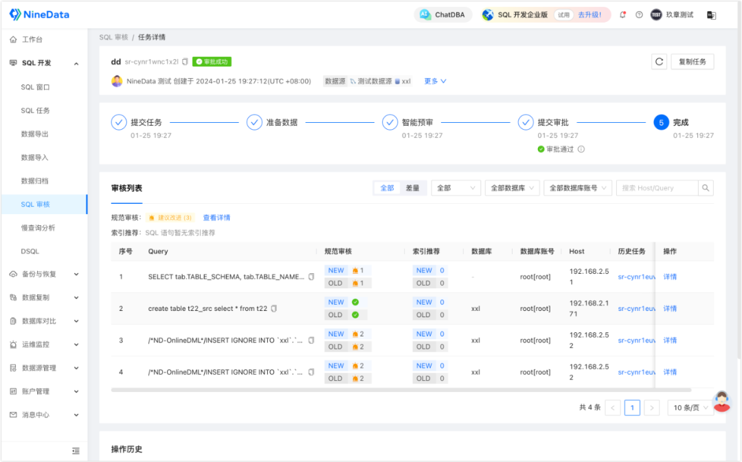The width and height of the screenshot is (742, 462).
Task: Select the 全部 filter toggle
Action: point(387,188)
